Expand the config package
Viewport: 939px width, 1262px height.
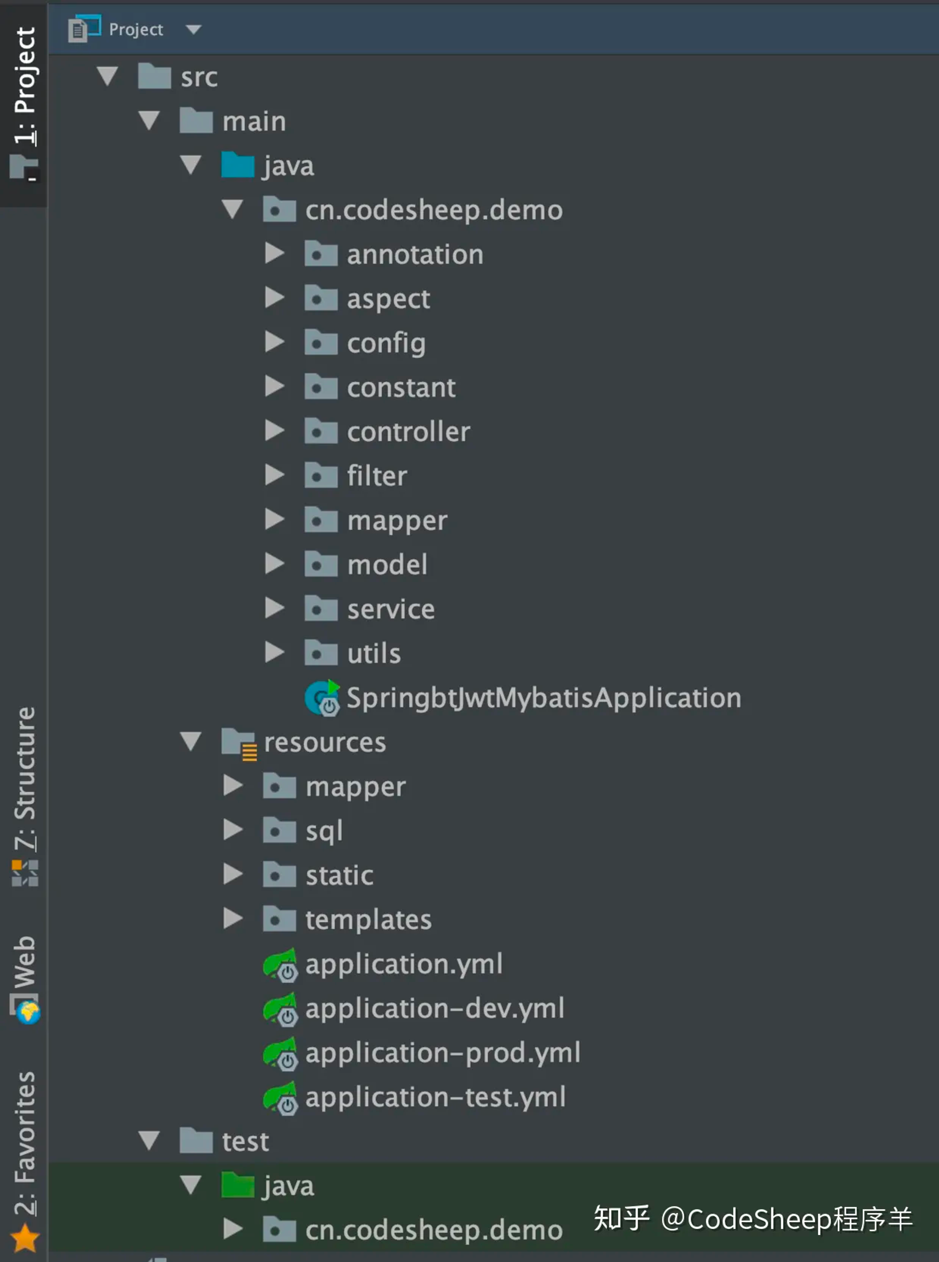[x=275, y=342]
